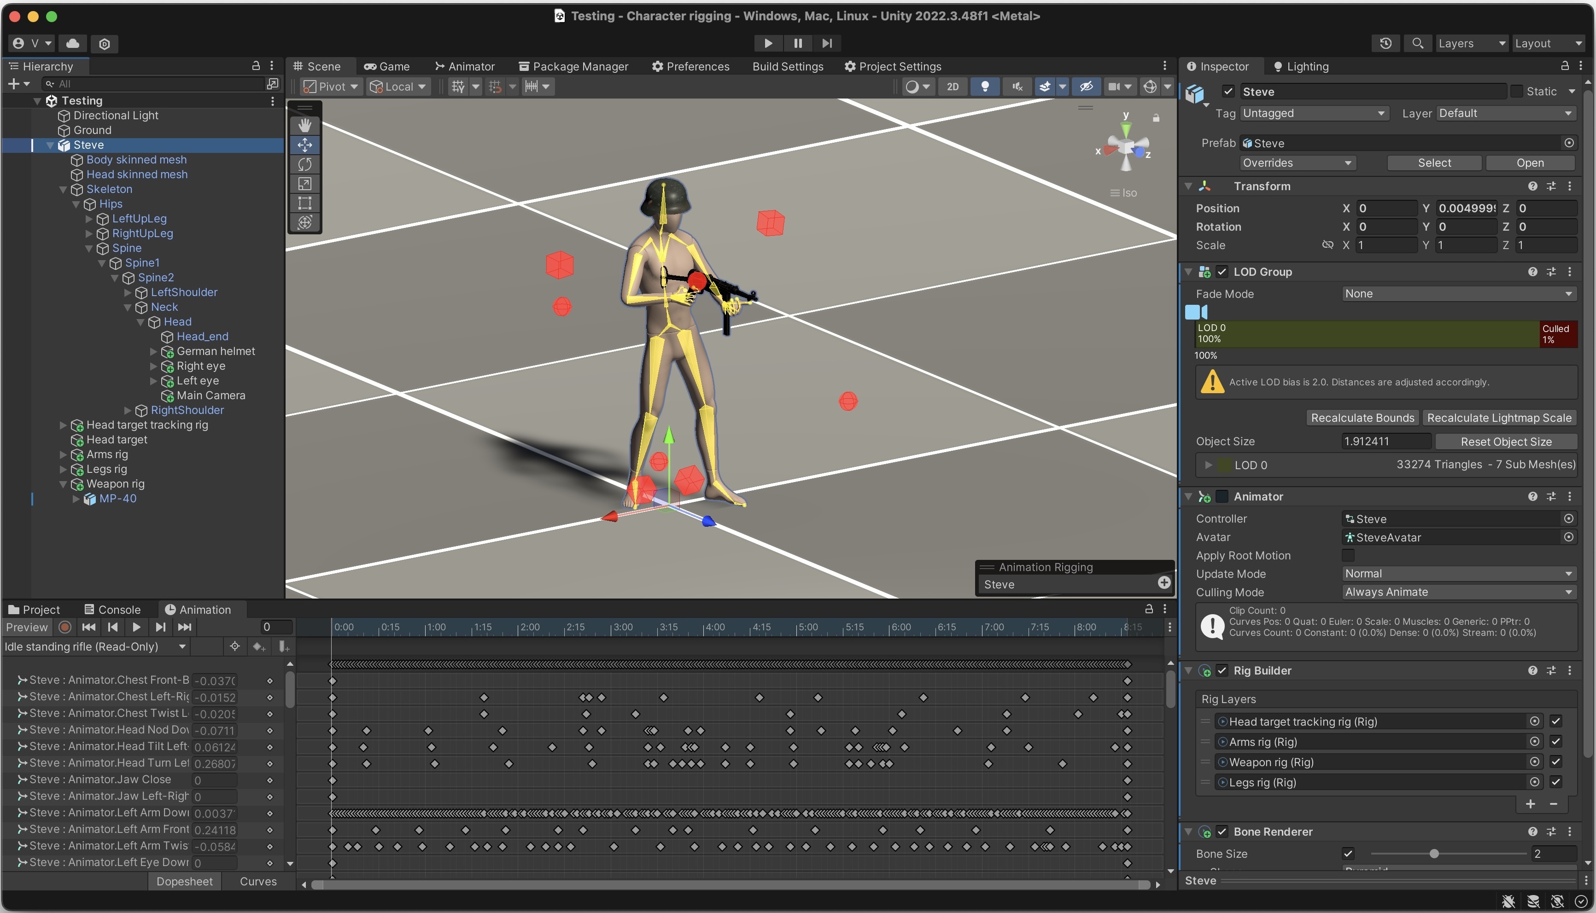Screen dimensions: 1596x913
Task: Open Pivot handle position dropdown
Action: pyautogui.click(x=331, y=87)
